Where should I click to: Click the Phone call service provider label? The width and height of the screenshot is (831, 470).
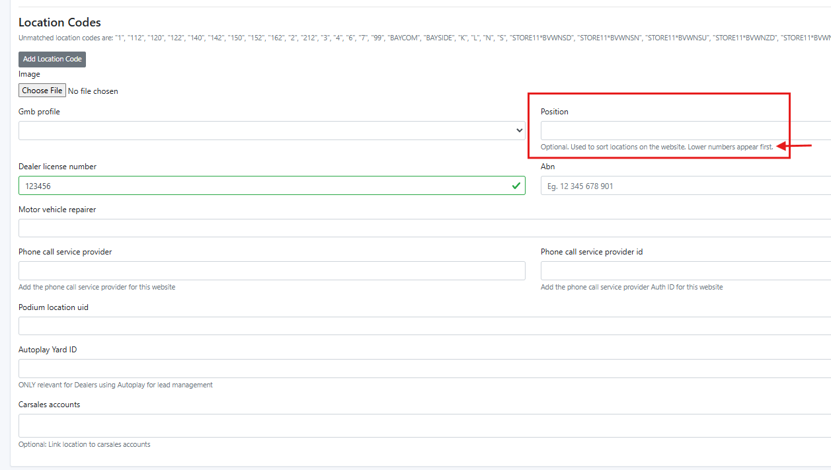pos(65,252)
